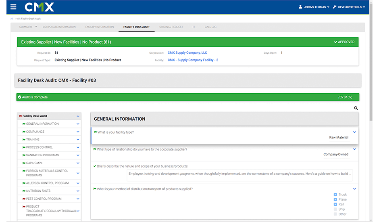Click the All breadcrumb link
Image resolution: width=379 pixels, height=222 pixels.
click(12, 19)
